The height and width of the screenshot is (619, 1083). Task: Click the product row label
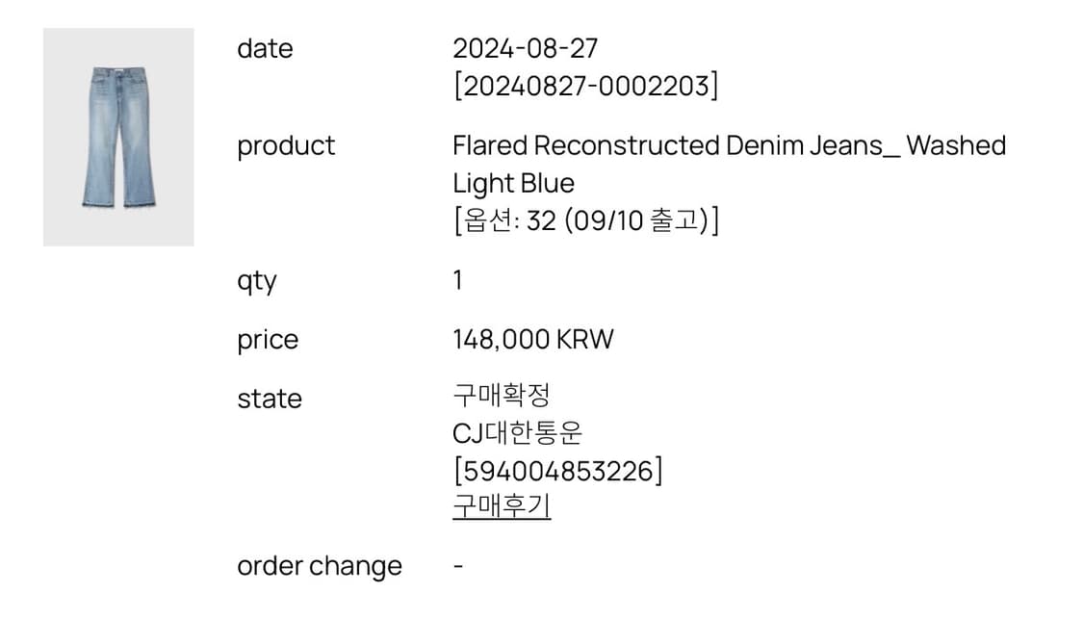pyautogui.click(x=286, y=145)
